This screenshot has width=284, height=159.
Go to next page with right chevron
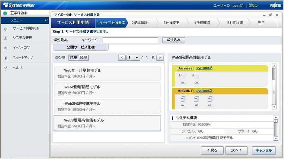click(160, 58)
